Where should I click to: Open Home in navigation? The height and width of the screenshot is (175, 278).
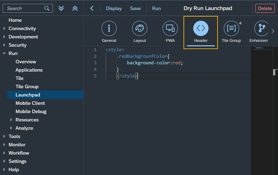[15, 20]
